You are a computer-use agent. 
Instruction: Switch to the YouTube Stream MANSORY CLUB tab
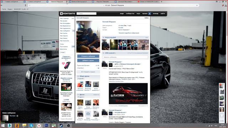click(x=148, y=1)
